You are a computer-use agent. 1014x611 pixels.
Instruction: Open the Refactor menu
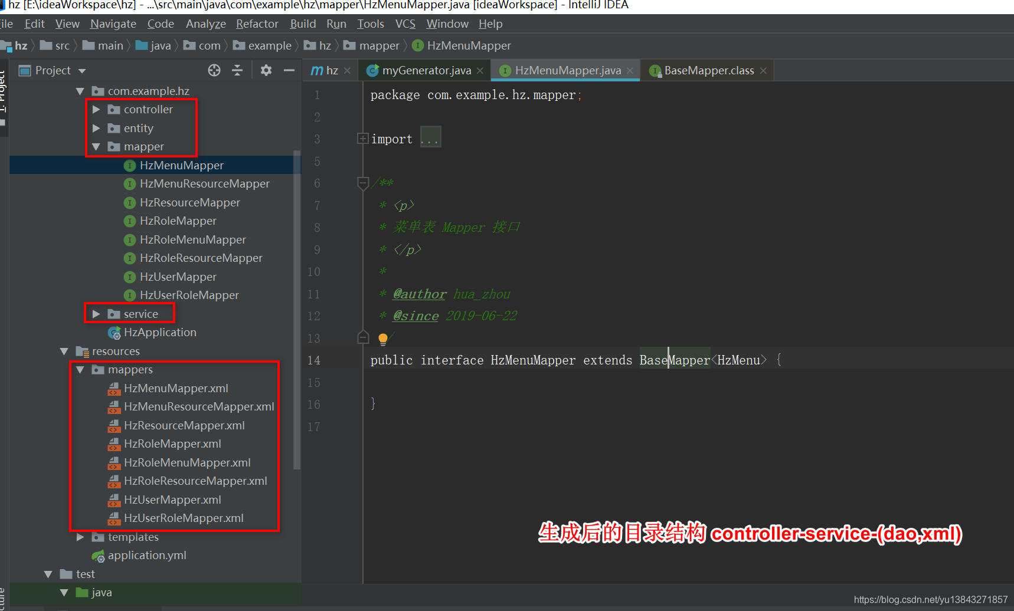pos(257,24)
